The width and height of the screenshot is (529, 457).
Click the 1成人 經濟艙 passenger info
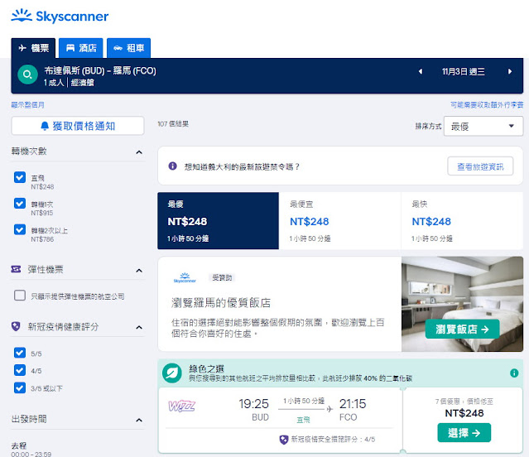tap(69, 82)
